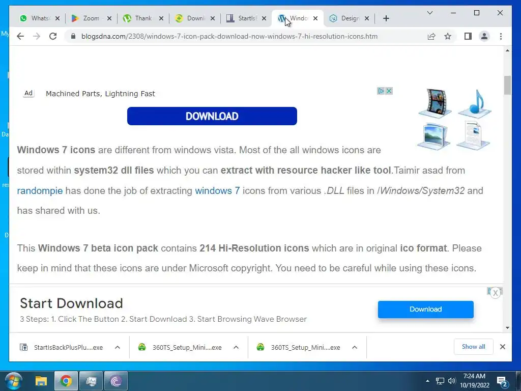Close the Downl tab
The image size is (521, 391).
[213, 18]
